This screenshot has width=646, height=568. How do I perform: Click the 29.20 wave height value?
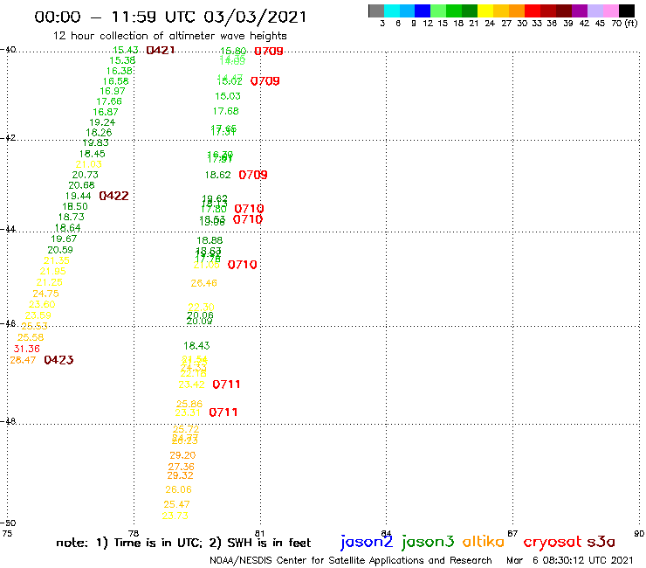(x=182, y=455)
